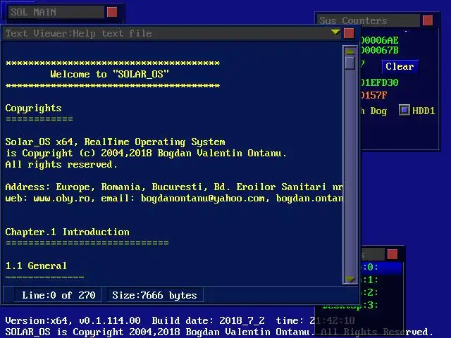Image resolution: width=451 pixels, height=338 pixels.
Task: Close the SOL MAIN window
Action: coord(112,12)
